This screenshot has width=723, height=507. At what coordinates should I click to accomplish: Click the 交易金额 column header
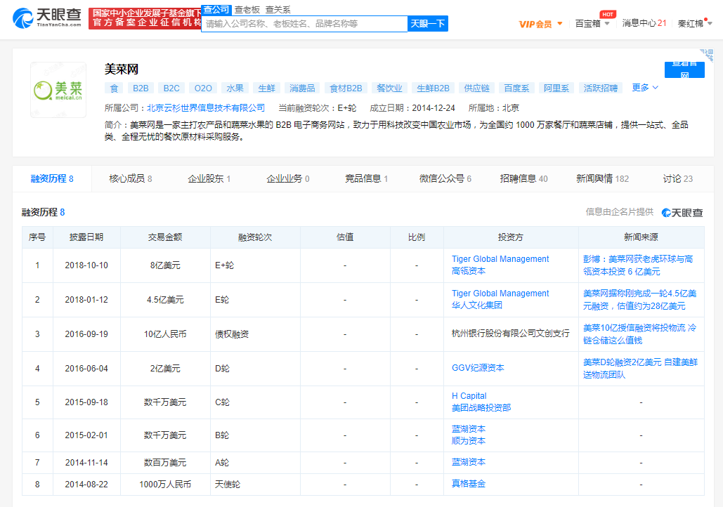coord(165,237)
